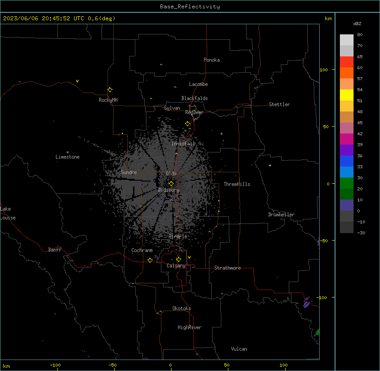Click the Blackfalds town label
The image size is (380, 371).
194,98
